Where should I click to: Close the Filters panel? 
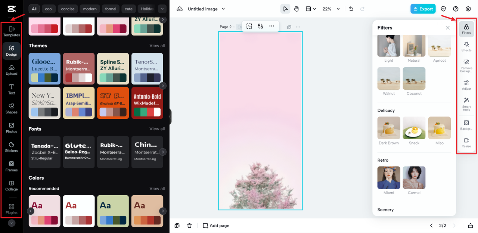click(x=448, y=28)
